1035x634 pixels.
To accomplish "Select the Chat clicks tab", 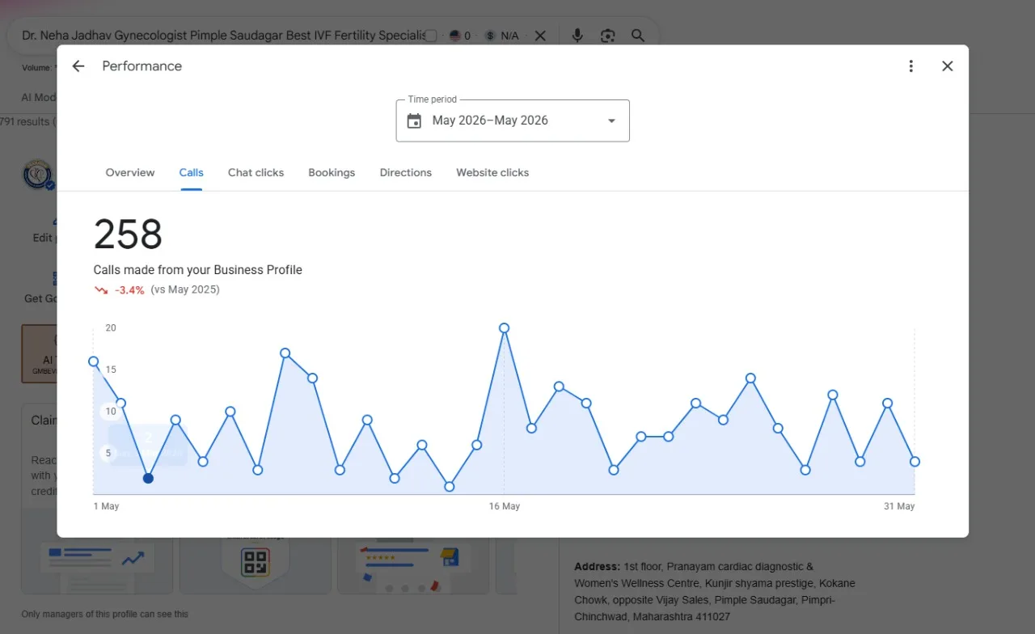I will coord(256,172).
